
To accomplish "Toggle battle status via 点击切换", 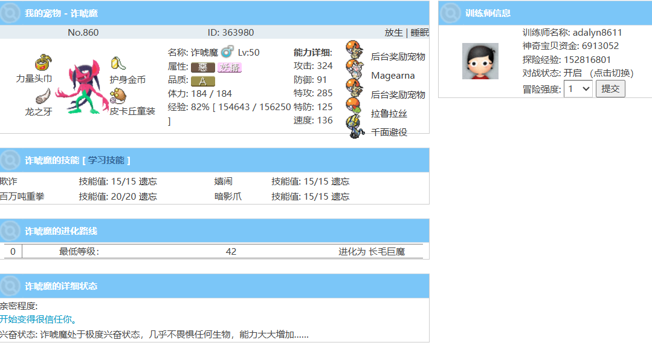I will (611, 73).
